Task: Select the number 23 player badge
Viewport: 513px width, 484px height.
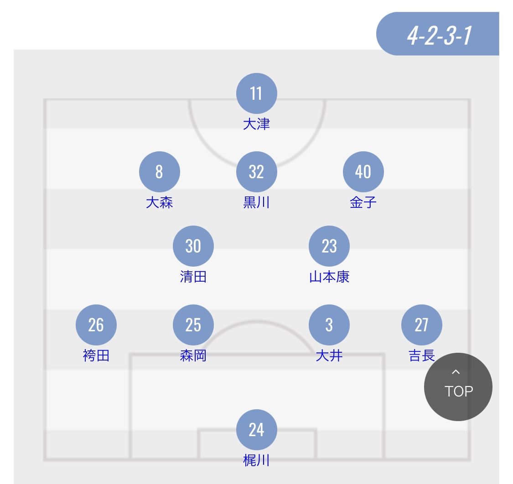Action: pyautogui.click(x=329, y=246)
